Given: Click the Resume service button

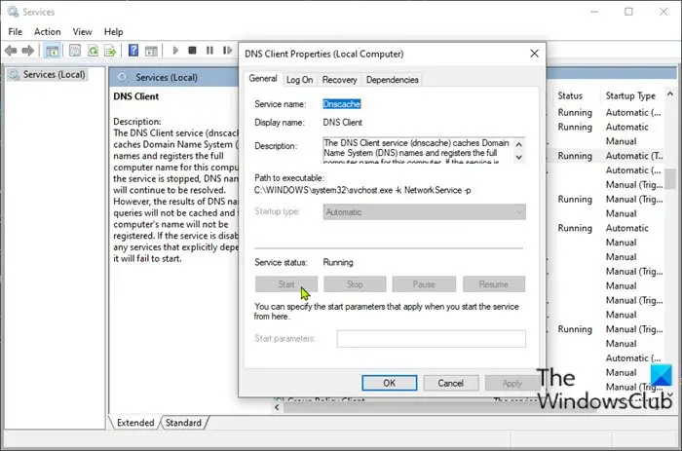Looking at the screenshot, I should 494,284.
